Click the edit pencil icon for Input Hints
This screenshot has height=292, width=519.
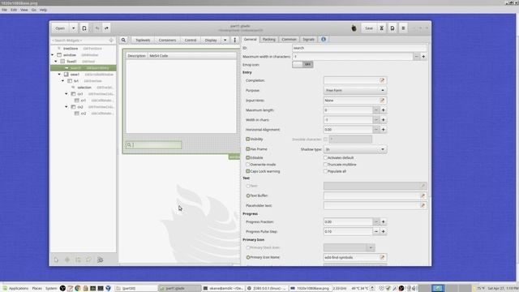[x=382, y=101]
